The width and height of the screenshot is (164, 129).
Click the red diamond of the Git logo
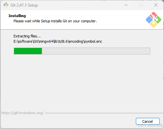[154, 15]
